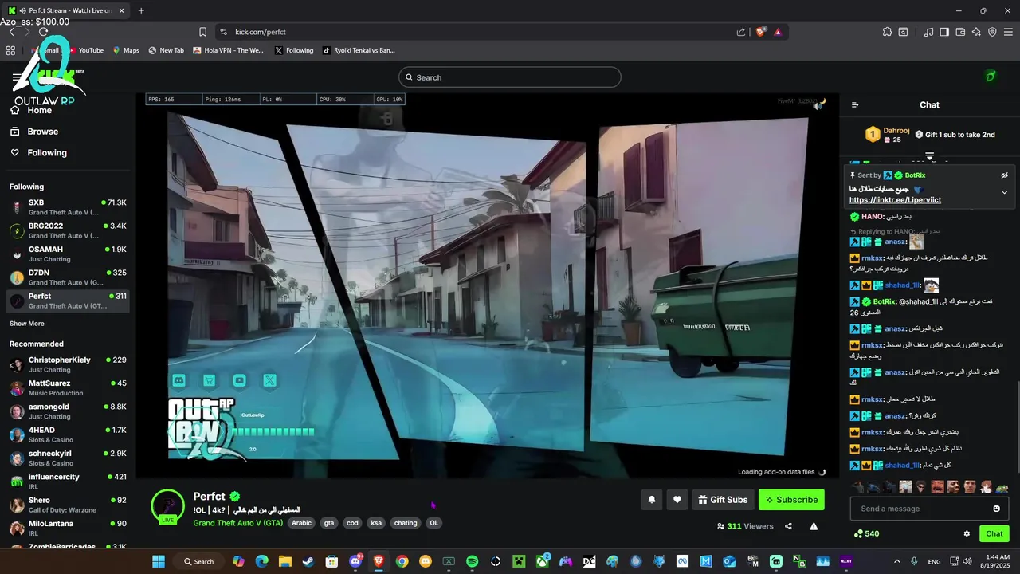
Task: Hide the pinned BotRix message
Action: (1004, 175)
